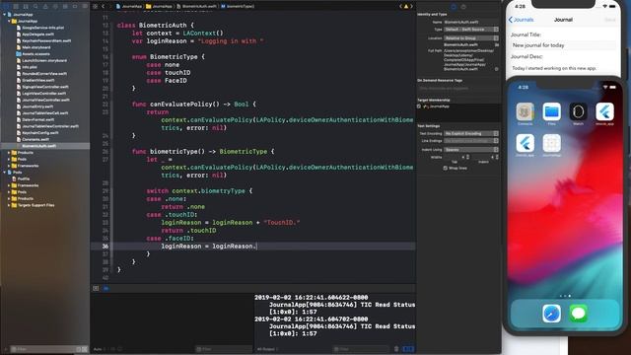
Task: Open the Indent Using Spaces dropdown
Action: [x=471, y=149]
